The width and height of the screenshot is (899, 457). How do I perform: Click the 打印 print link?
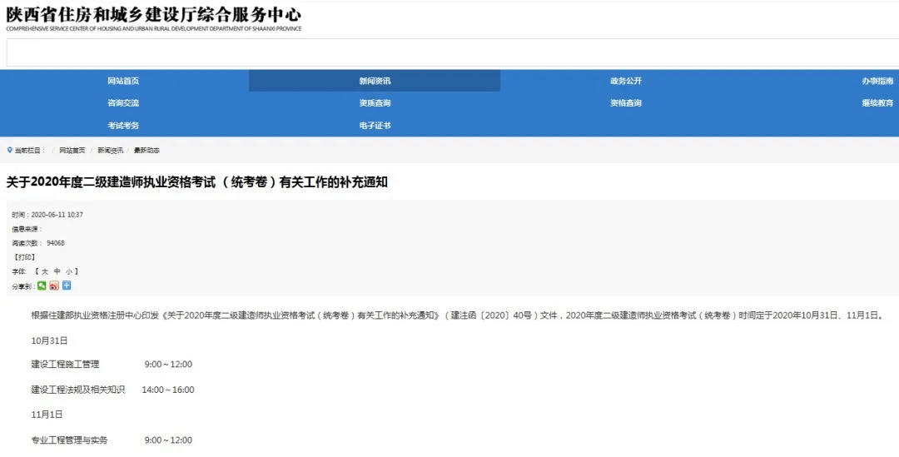[25, 257]
